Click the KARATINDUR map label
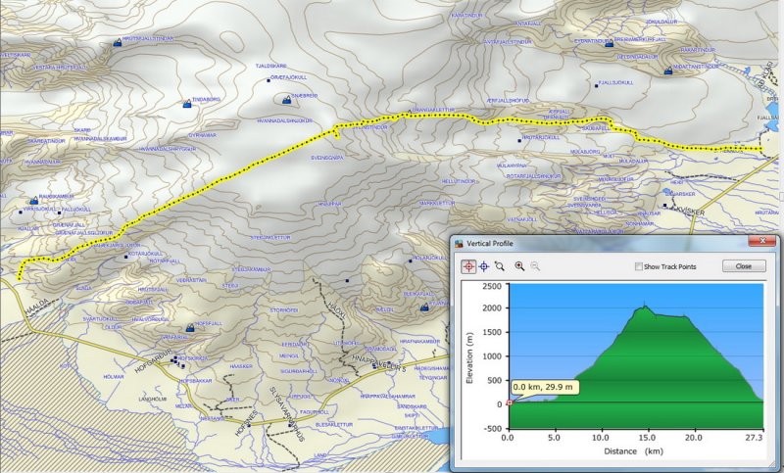Viewport: 784px width, 473px height. click(x=467, y=16)
